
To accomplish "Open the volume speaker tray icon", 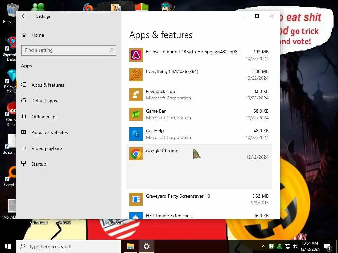I will coord(295,246).
